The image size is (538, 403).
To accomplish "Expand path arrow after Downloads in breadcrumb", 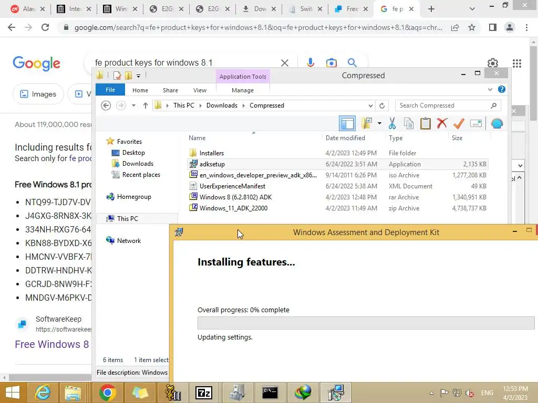I will pos(244,105).
